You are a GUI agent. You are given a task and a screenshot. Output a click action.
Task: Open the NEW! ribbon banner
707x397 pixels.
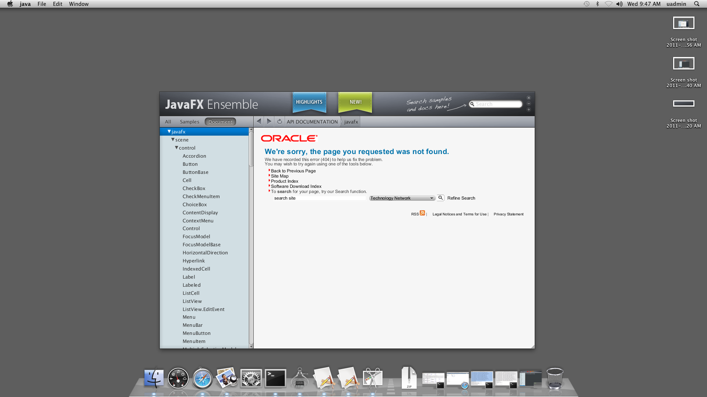tap(355, 102)
